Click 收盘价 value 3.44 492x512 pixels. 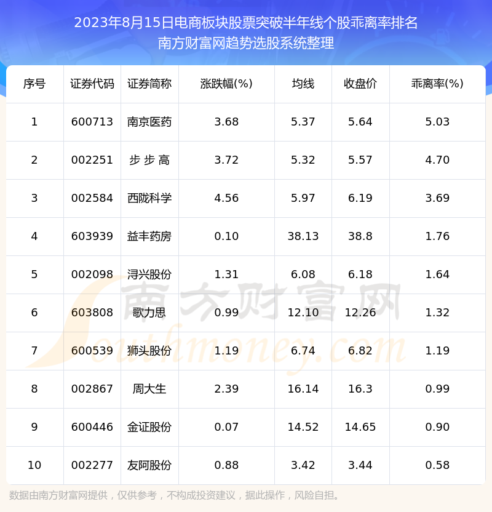coord(360,465)
